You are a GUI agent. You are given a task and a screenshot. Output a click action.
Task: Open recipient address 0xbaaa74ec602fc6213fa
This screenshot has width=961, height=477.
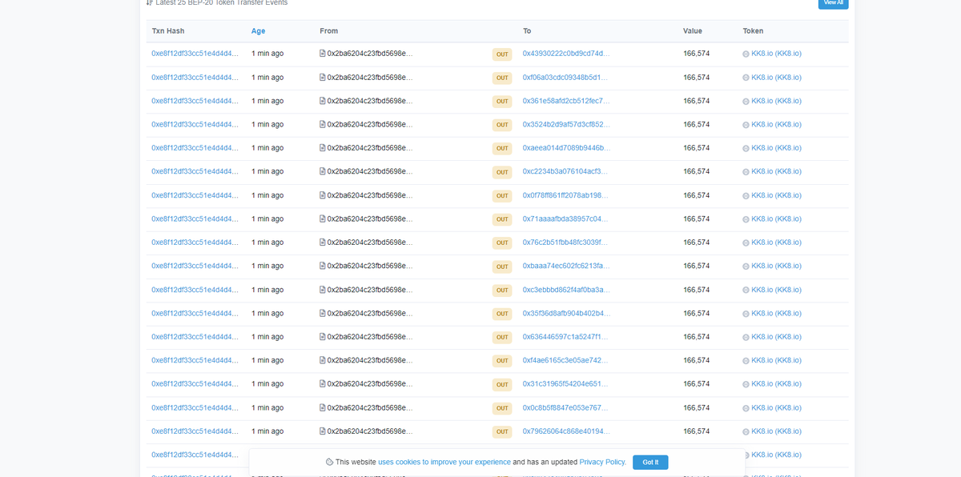point(566,267)
